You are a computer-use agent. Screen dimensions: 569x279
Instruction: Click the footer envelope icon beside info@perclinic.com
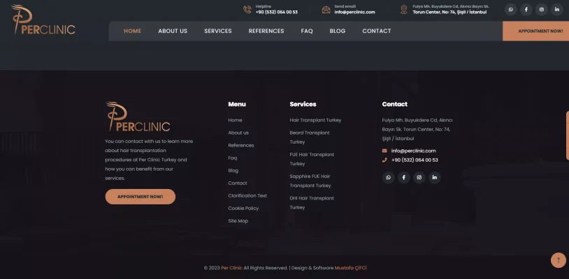[384, 151]
